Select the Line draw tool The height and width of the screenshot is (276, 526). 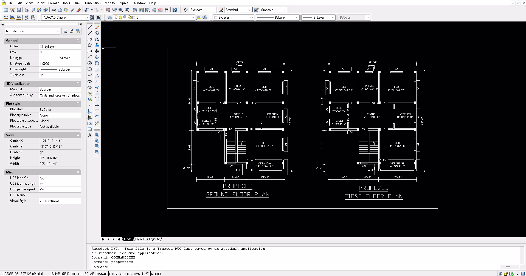pyautogui.click(x=90, y=27)
